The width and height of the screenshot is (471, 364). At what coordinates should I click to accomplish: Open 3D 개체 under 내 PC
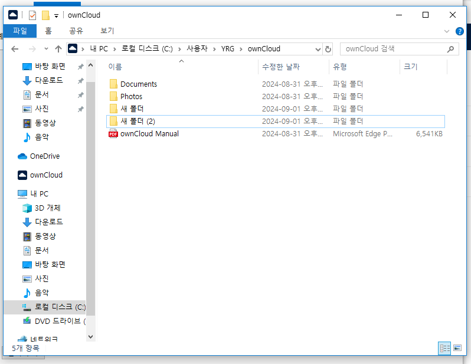[x=47, y=208]
